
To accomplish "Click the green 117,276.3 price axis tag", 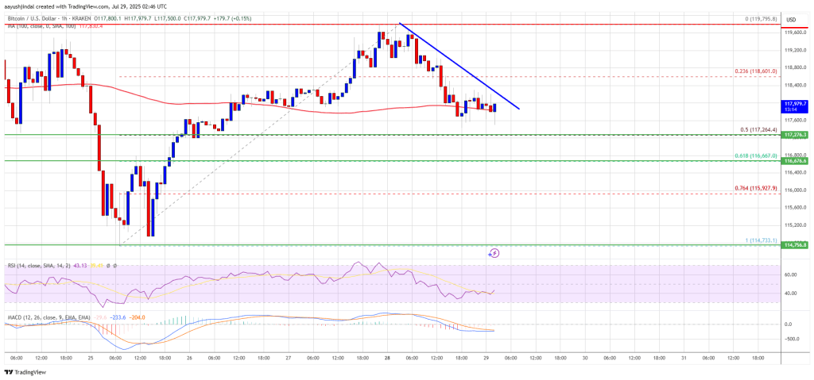I will click(797, 135).
